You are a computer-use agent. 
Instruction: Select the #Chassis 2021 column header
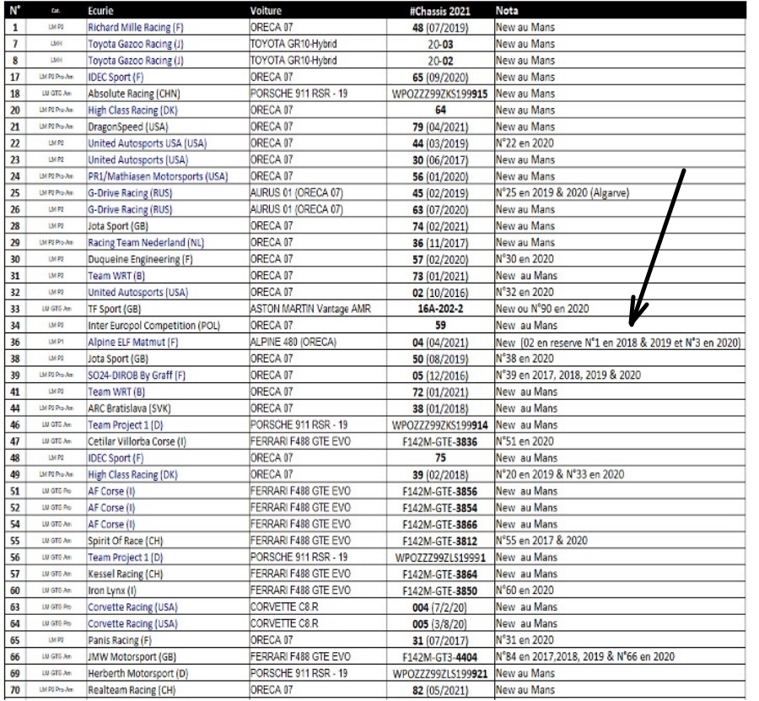tap(440, 11)
